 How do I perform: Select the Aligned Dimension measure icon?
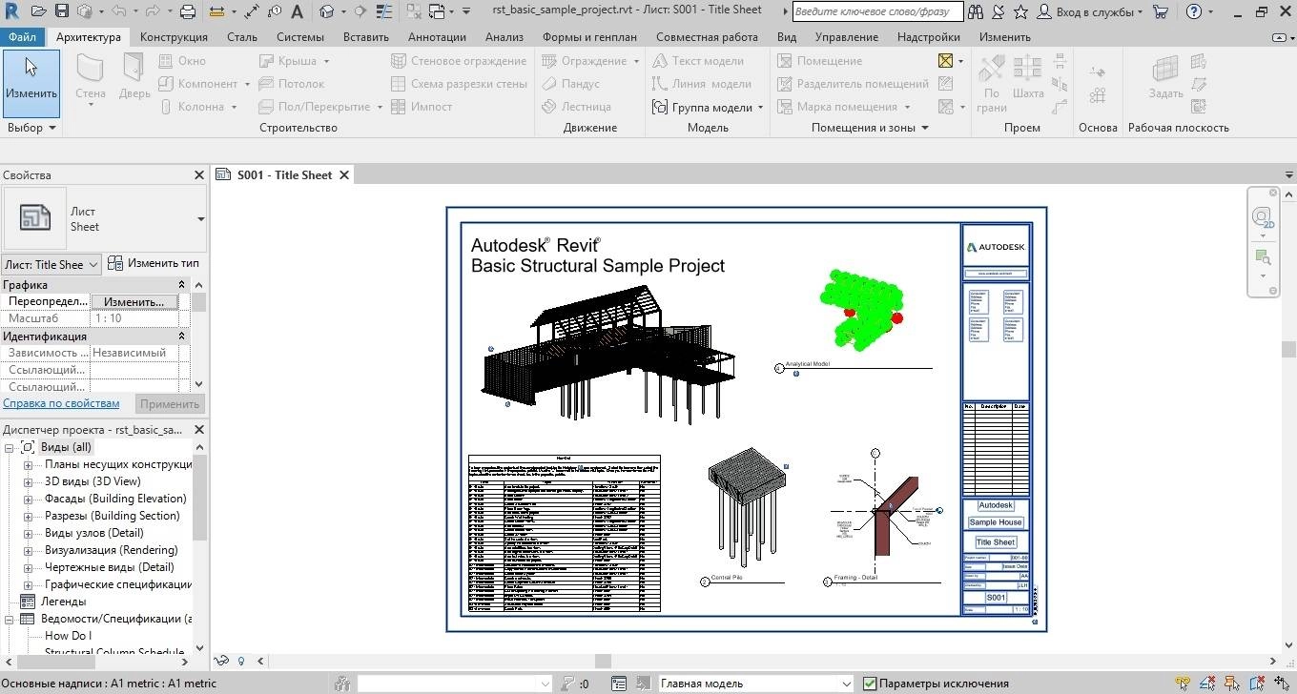point(251,11)
